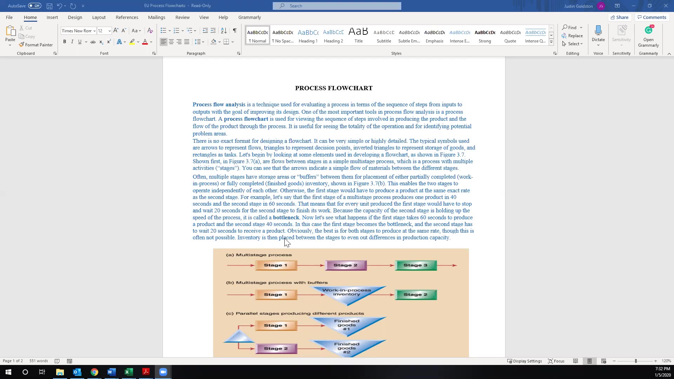Toggle paragraph marks with the pilcrow icon
This screenshot has width=674, height=379.
click(x=234, y=31)
